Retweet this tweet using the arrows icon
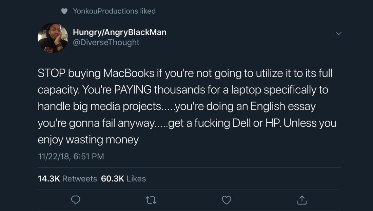 point(151,201)
